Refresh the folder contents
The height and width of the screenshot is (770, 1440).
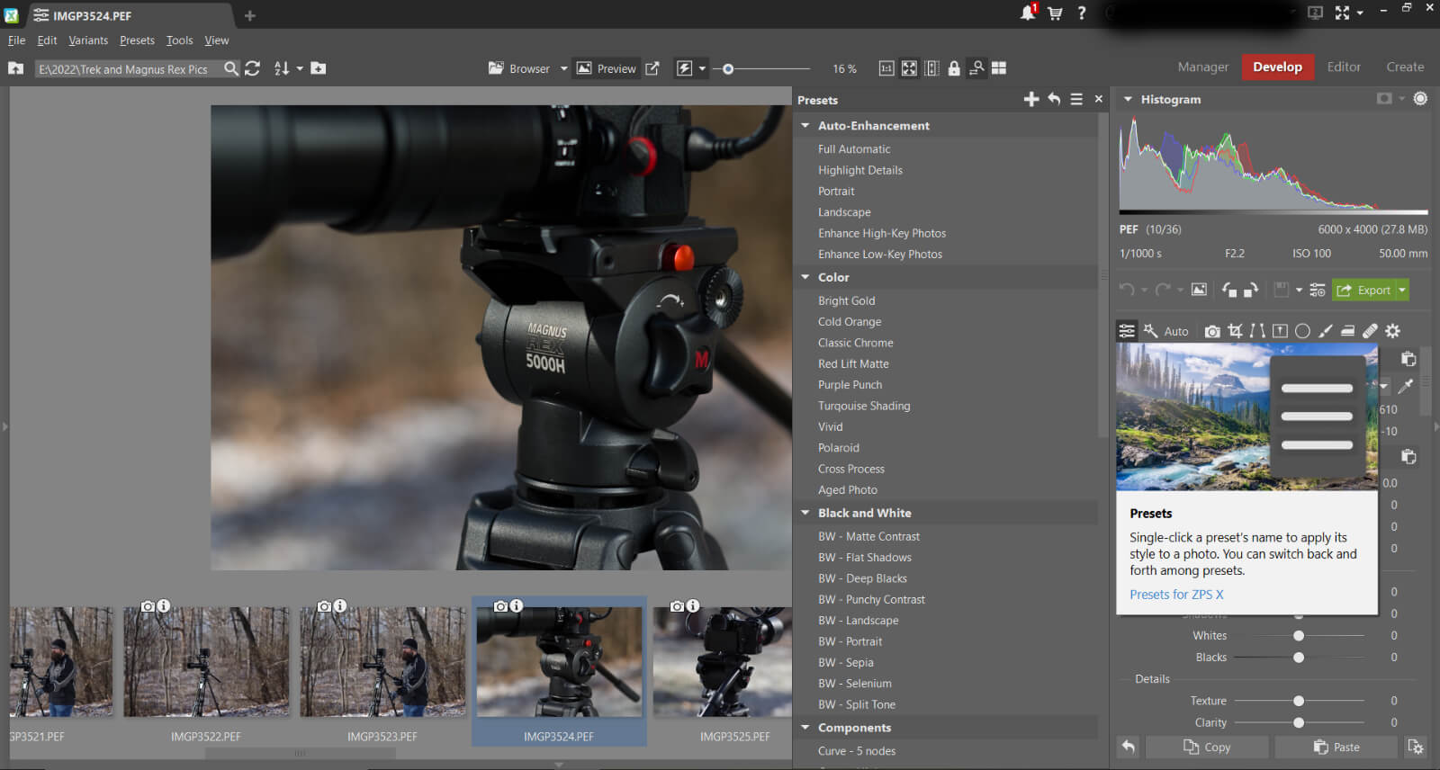click(253, 68)
